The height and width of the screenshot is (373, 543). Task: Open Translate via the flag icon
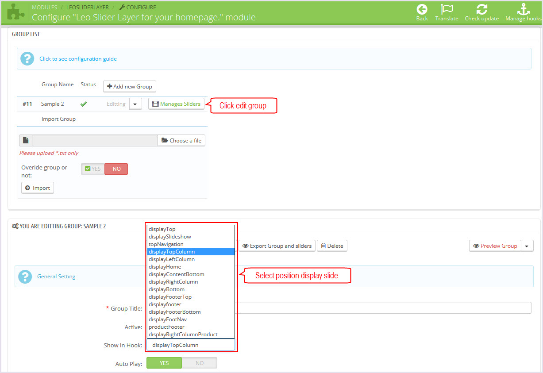447,9
